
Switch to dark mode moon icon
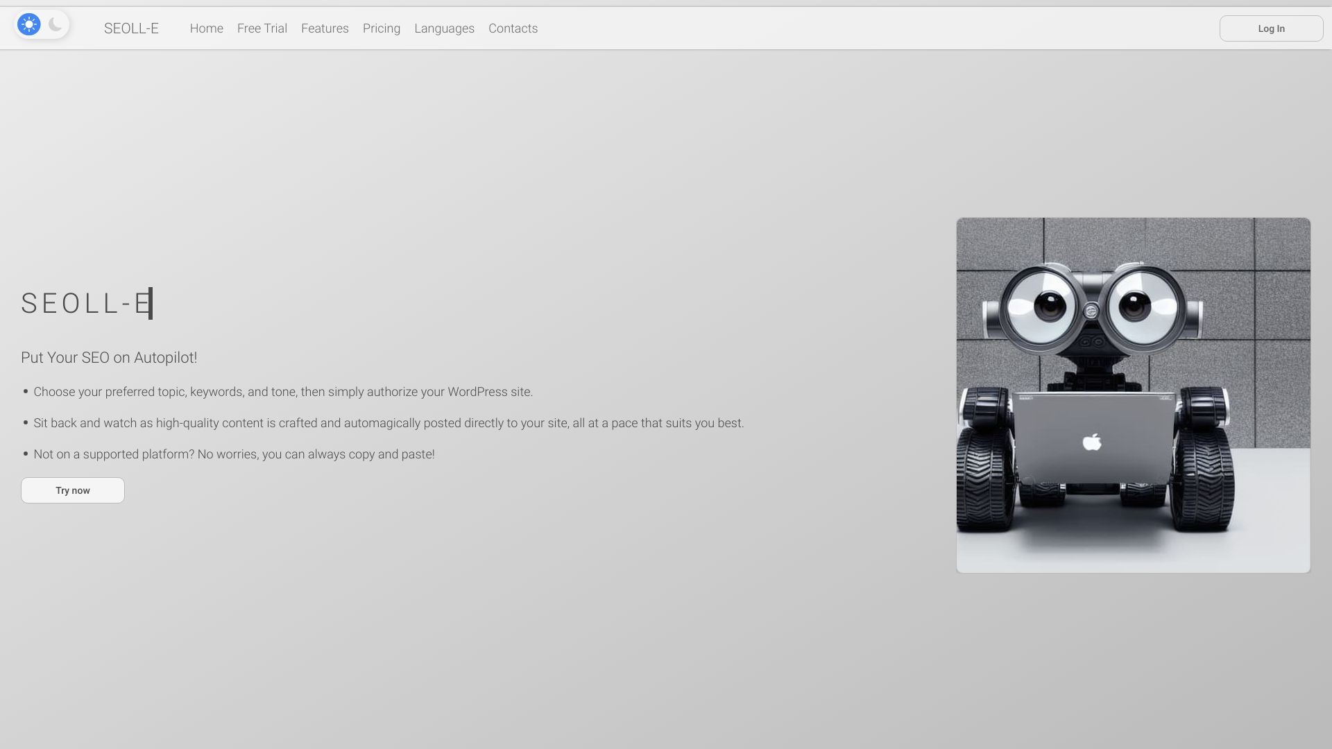[55, 25]
